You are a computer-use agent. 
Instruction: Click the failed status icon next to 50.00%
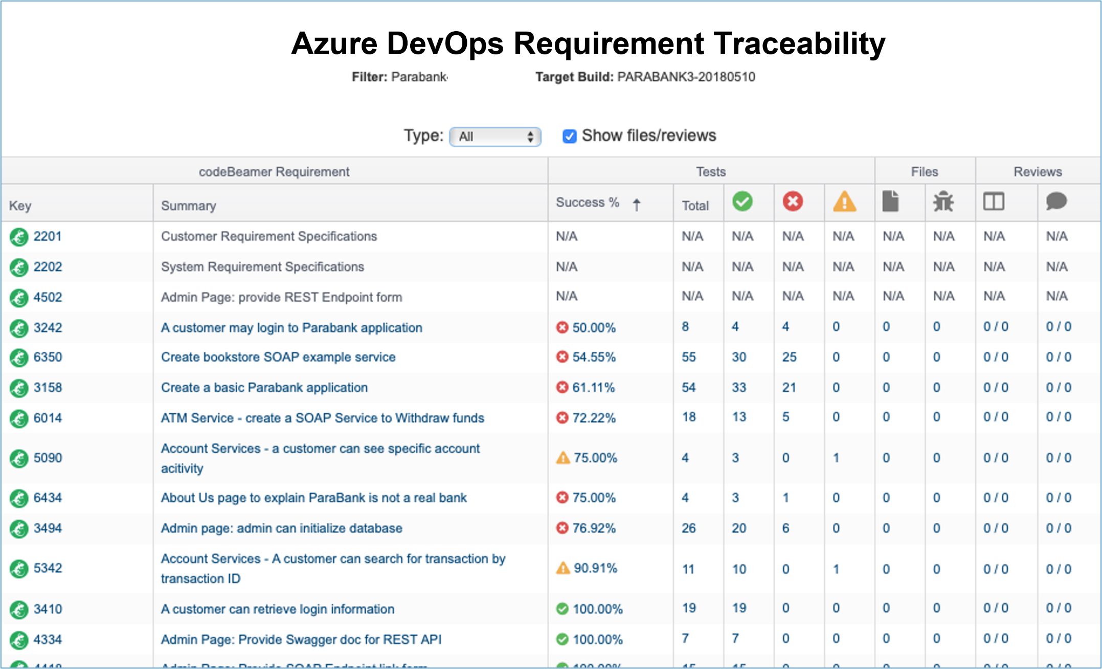[x=562, y=327]
